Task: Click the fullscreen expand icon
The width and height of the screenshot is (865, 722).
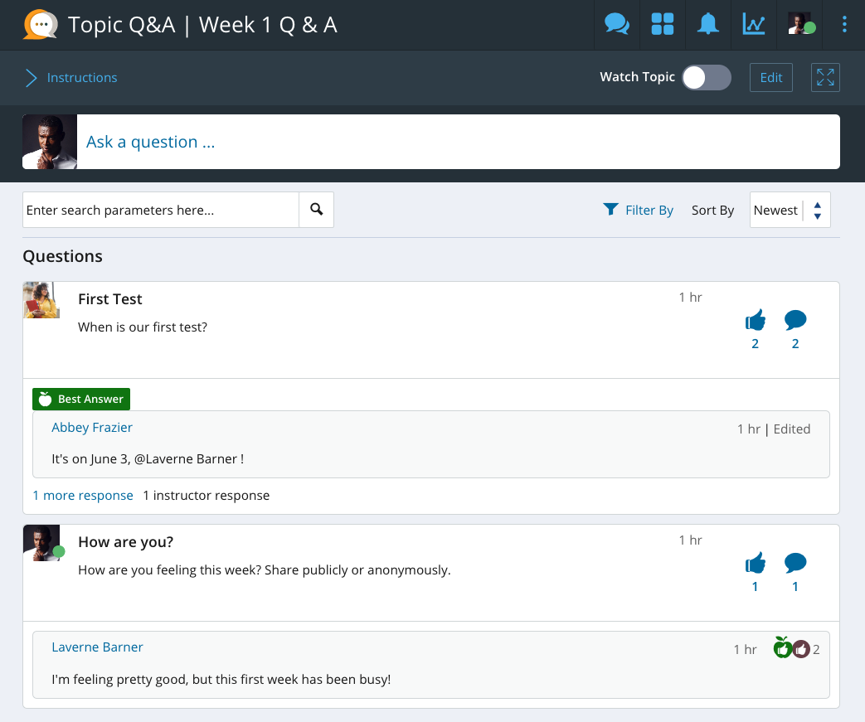Action: coord(825,78)
